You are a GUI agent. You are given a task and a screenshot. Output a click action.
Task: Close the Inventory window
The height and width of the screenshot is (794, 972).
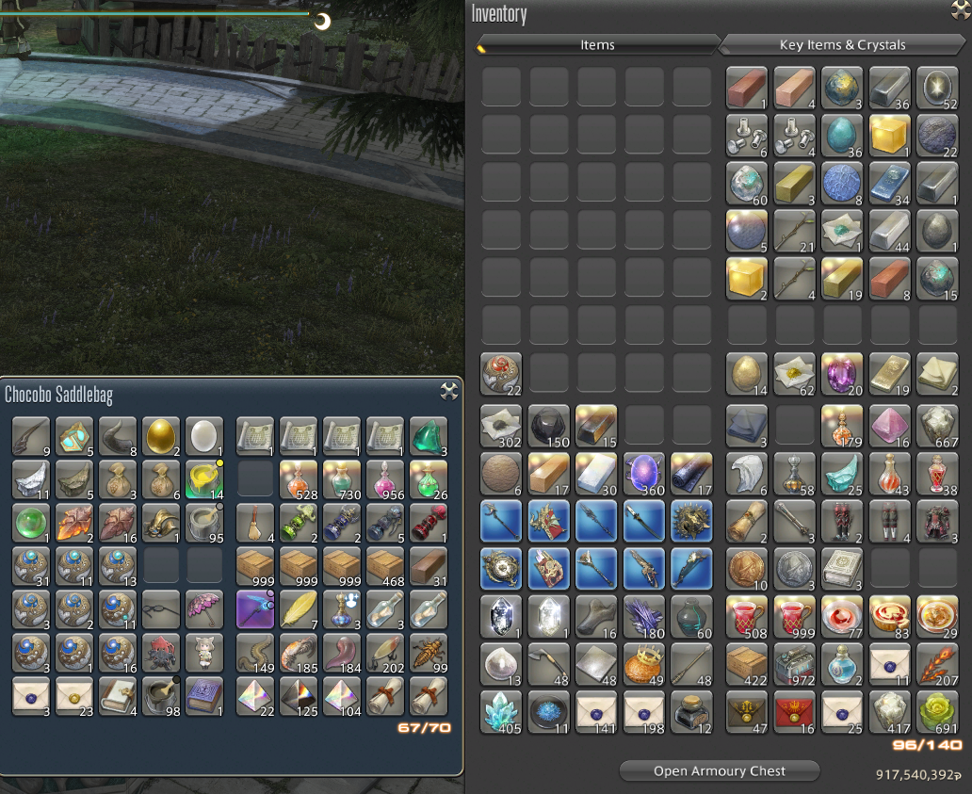pos(960,9)
